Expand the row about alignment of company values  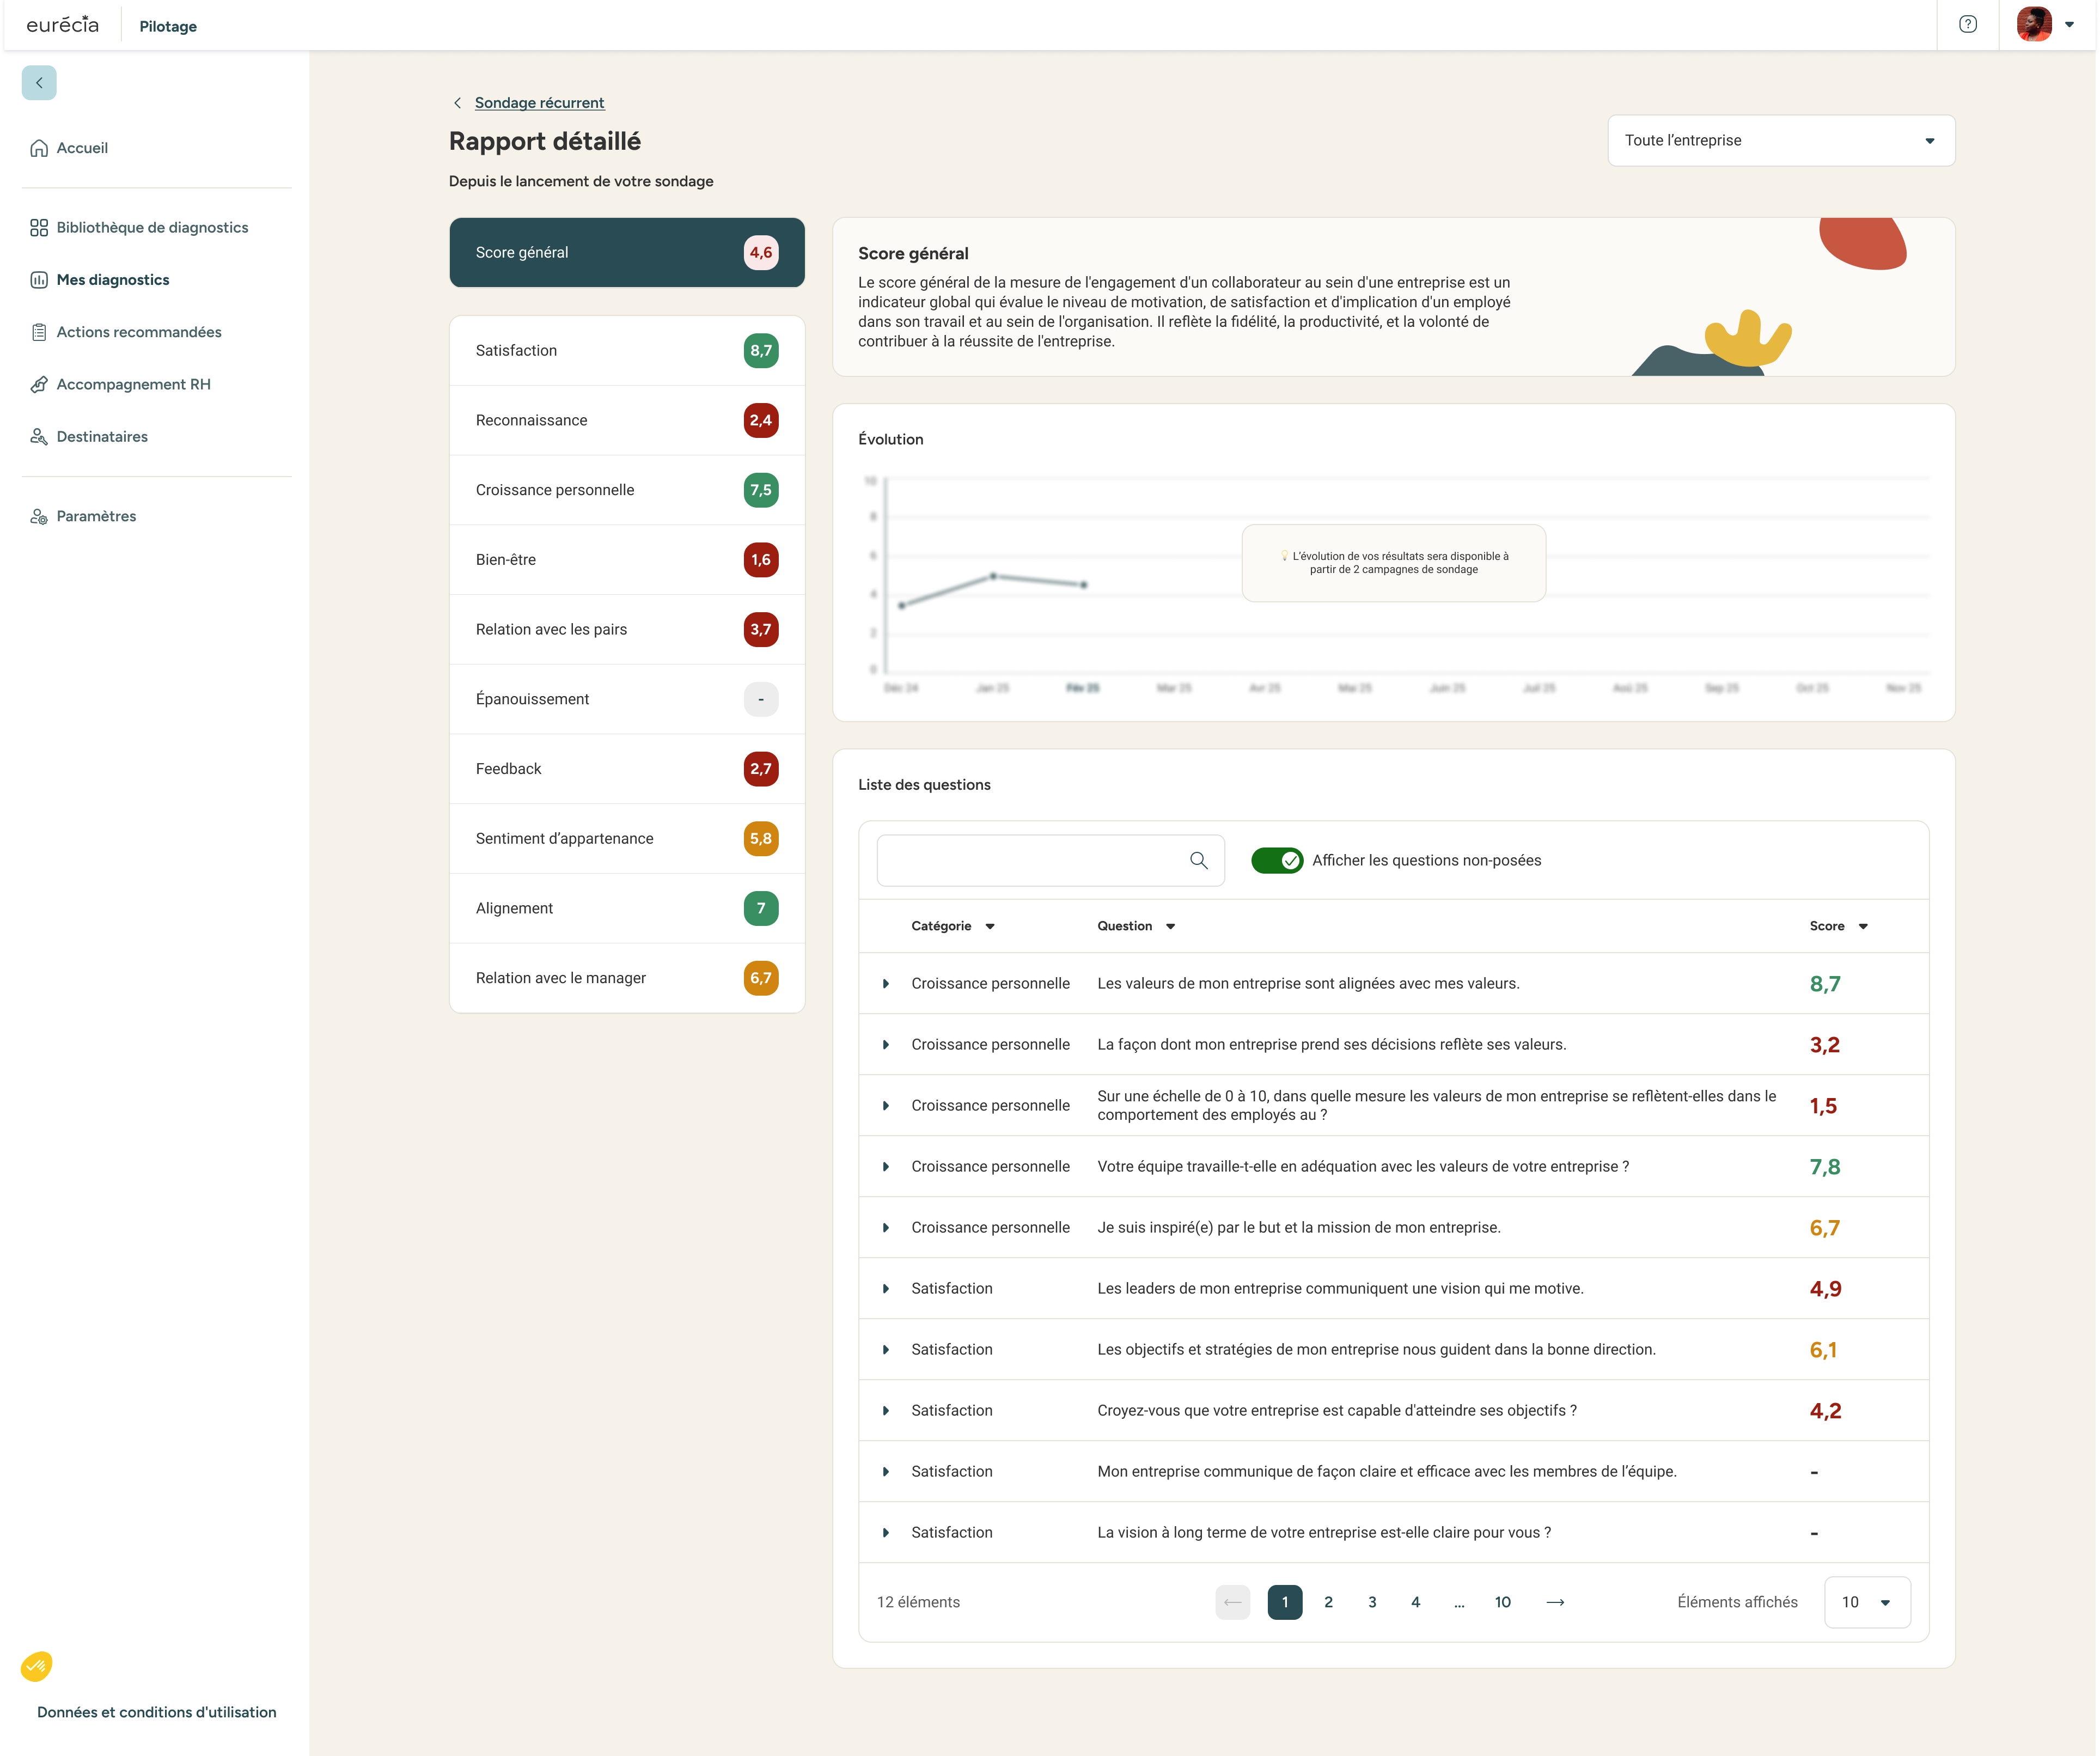(886, 984)
